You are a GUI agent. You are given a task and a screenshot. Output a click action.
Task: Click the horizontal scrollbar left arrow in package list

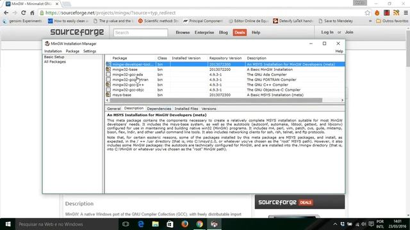coord(107,100)
